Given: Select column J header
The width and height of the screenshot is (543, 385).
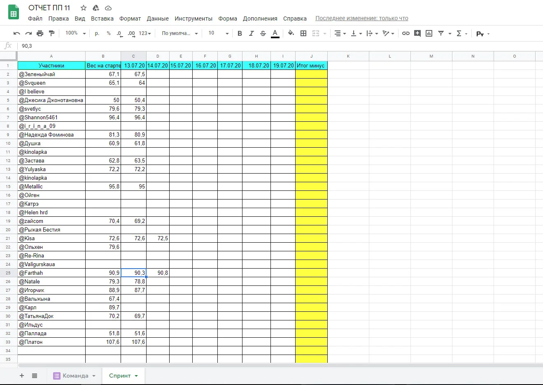Looking at the screenshot, I should tap(312, 56).
